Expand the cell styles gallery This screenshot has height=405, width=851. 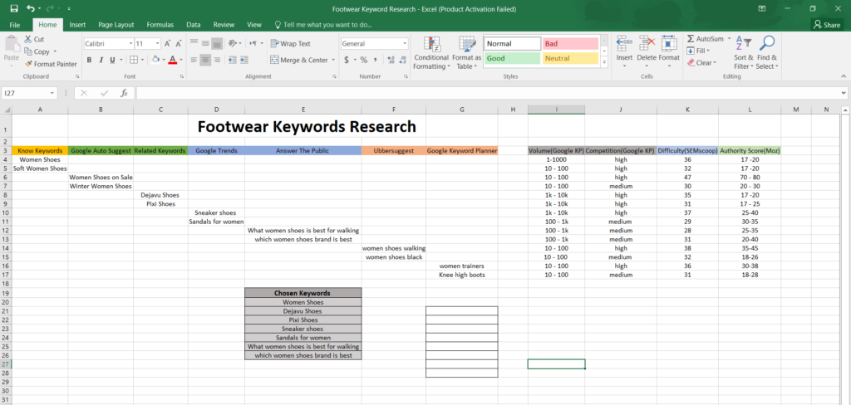tap(604, 62)
